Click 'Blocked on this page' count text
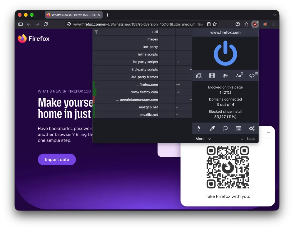Screen dimensions: 294x230 (225, 90)
